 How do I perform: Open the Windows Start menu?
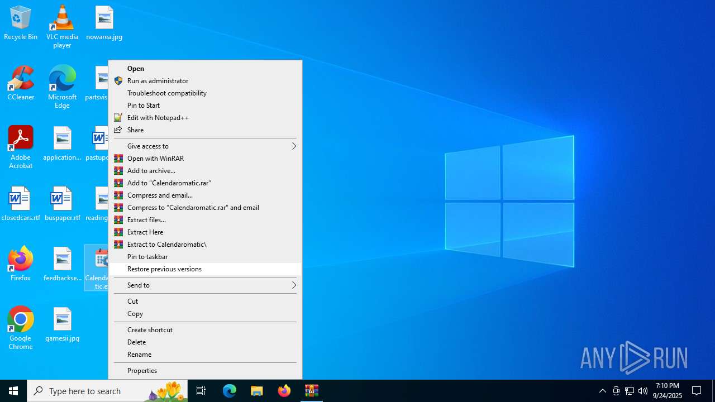tap(13, 391)
